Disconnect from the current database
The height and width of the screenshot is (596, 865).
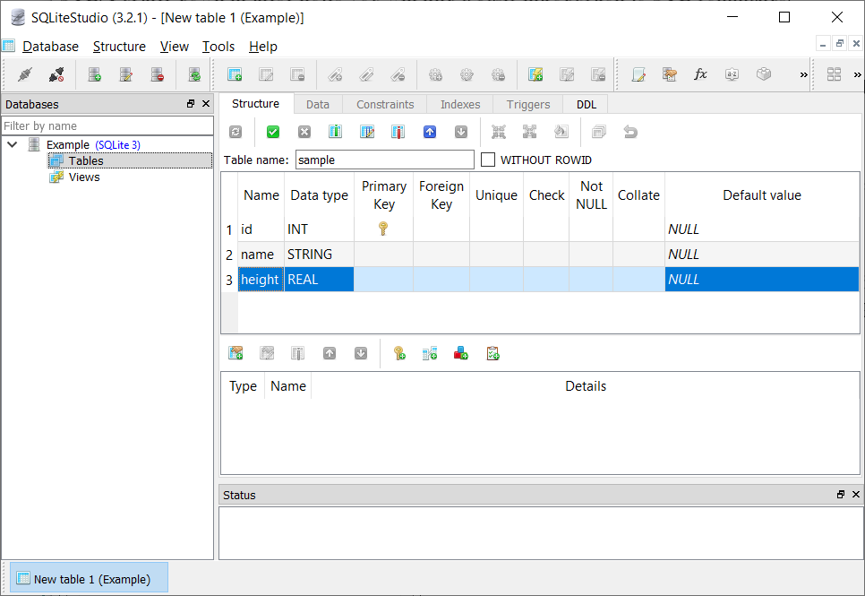coord(55,74)
